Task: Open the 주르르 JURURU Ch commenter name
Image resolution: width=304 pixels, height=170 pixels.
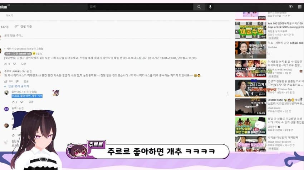Action: 15,71
